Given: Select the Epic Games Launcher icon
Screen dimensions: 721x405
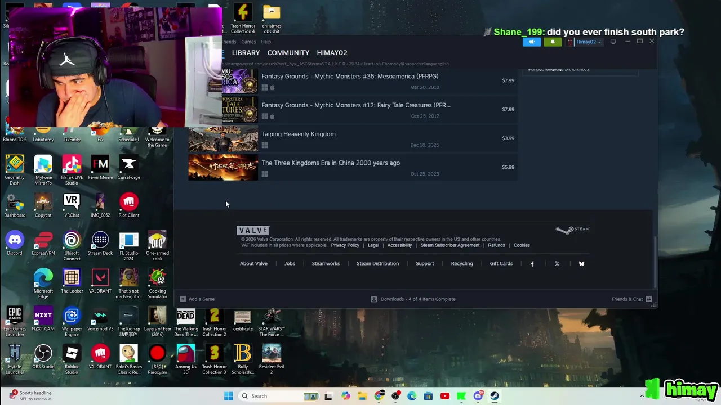Looking at the screenshot, I should click(15, 322).
